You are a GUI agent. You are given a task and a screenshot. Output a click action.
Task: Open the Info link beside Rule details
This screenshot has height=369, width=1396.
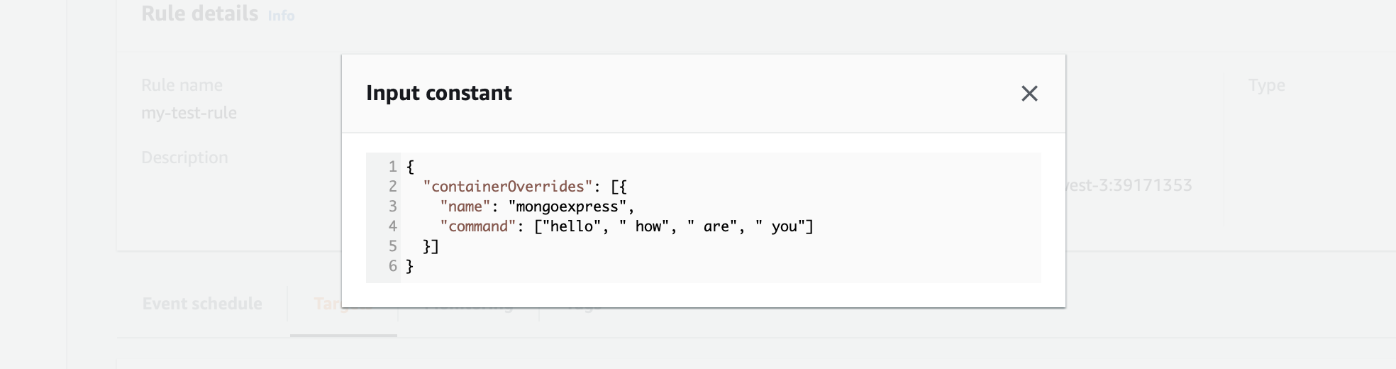tap(281, 16)
